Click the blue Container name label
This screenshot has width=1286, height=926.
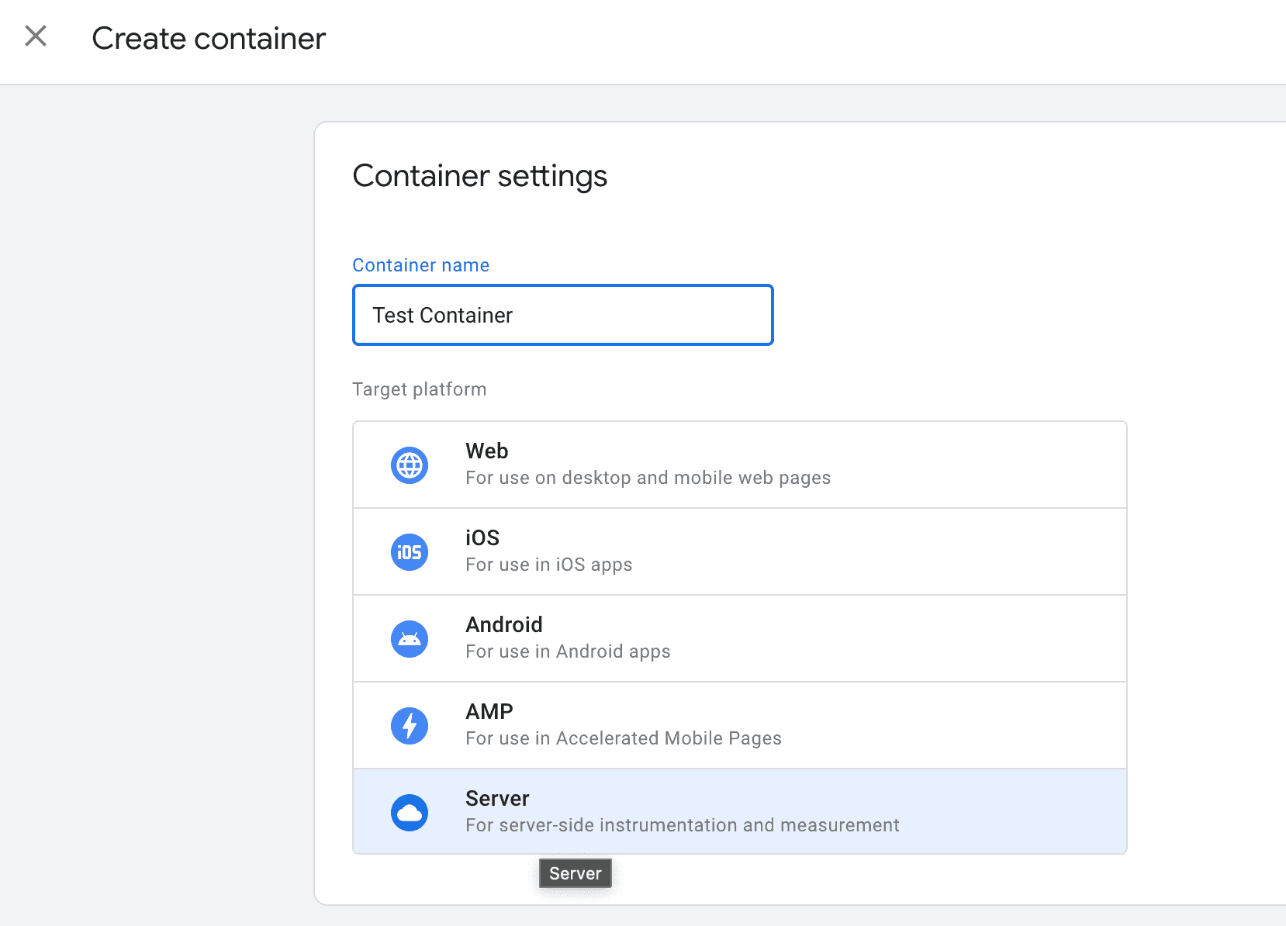(420, 265)
